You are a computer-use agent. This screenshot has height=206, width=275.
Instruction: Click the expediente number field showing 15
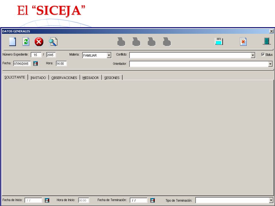tap(36, 55)
